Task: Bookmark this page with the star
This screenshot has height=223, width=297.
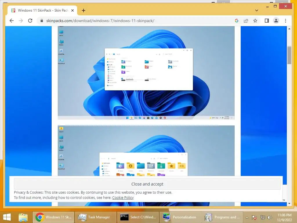Action: click(255, 21)
